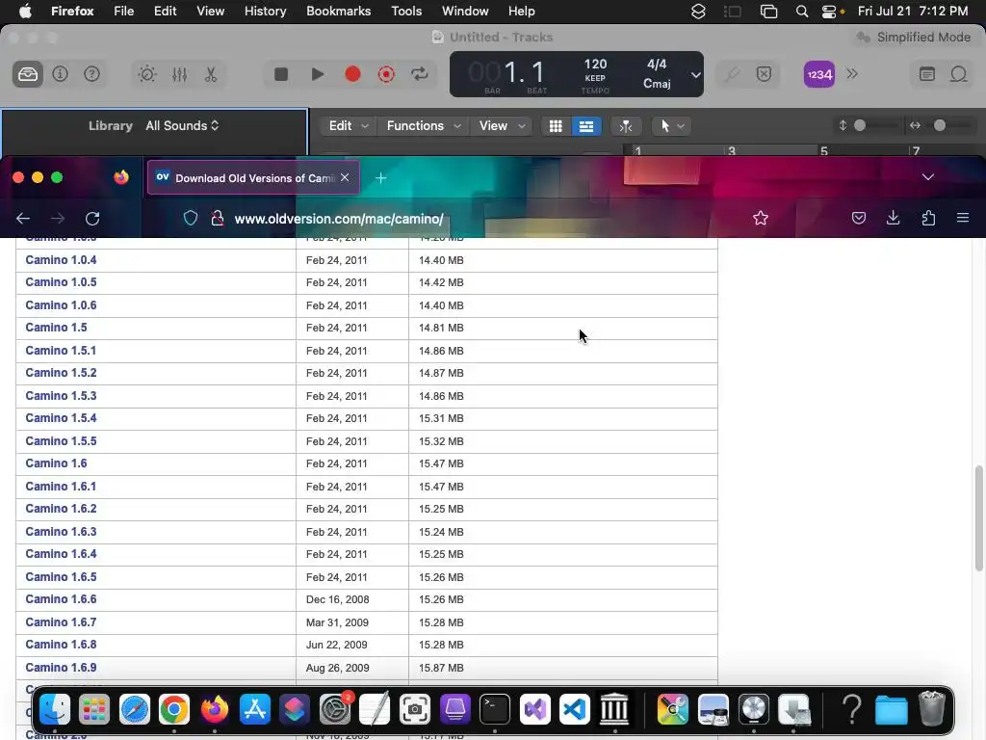Viewport: 986px width, 740px height.
Task: Click the 4/4 time signature in LCD
Action: coord(657,64)
